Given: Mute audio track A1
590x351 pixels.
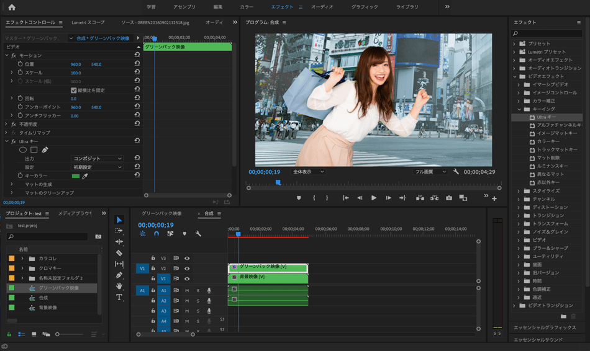Looking at the screenshot, I should point(186,290).
